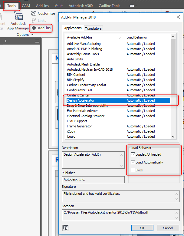
Task: Open the Add-Ins ribbon tab
Action: 42,6
